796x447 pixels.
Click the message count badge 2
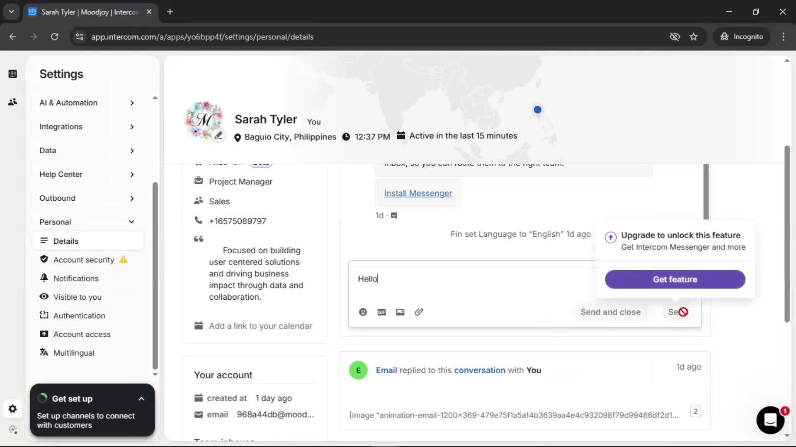[695, 411]
